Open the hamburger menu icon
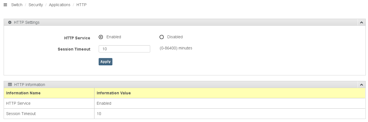 coord(5,5)
